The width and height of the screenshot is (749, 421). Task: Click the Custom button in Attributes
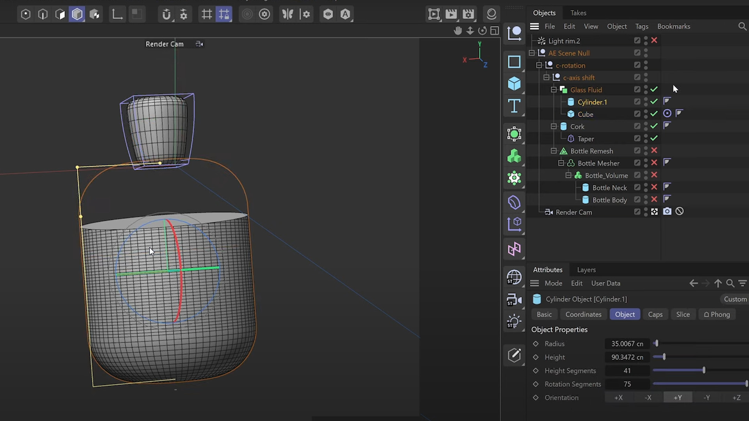click(x=735, y=299)
